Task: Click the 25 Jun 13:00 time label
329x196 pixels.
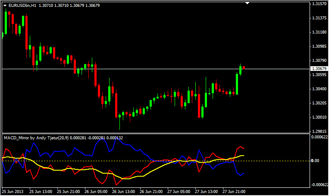Action: [x=41, y=192]
